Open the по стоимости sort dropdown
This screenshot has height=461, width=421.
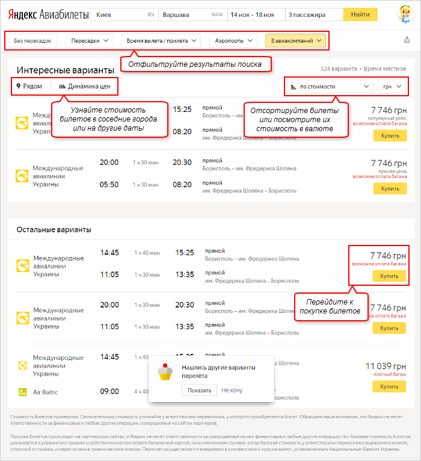(330, 87)
